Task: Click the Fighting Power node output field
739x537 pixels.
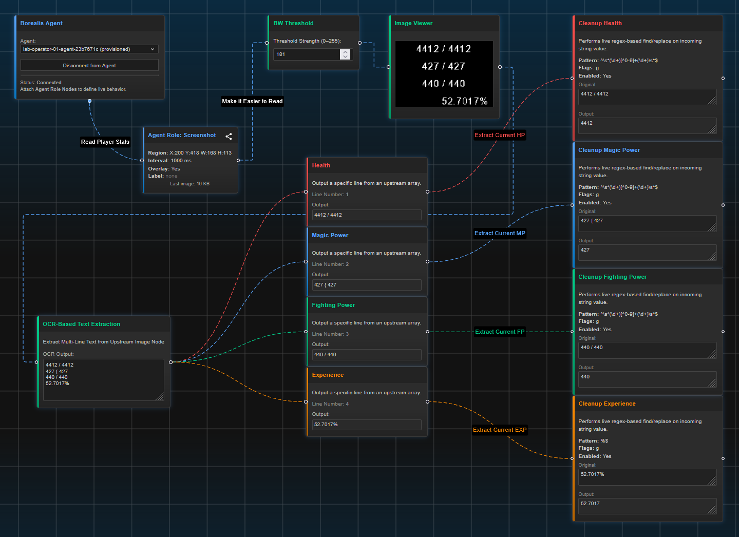Action: 367,354
